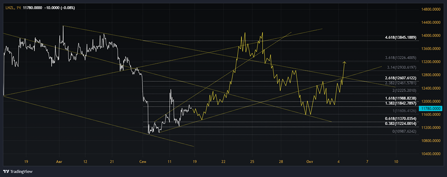Select the 21 date label on time axis
This screenshot has height=177, width=447.
112,162
